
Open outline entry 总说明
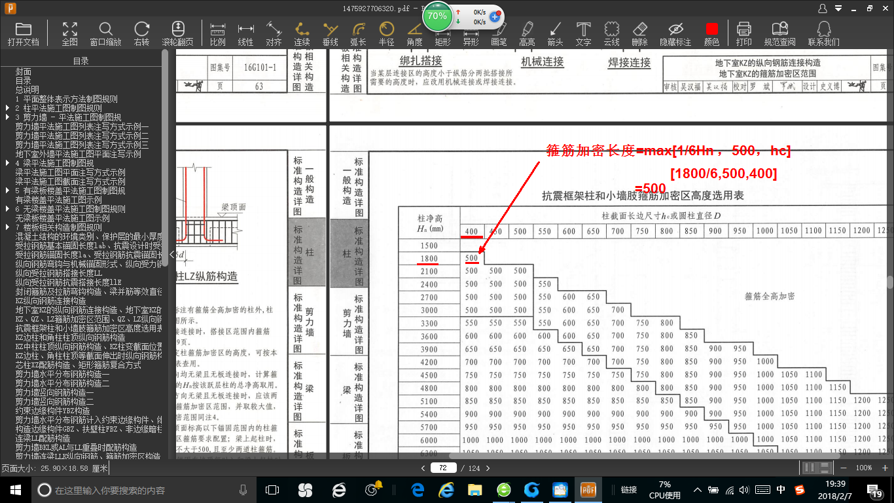tap(27, 90)
